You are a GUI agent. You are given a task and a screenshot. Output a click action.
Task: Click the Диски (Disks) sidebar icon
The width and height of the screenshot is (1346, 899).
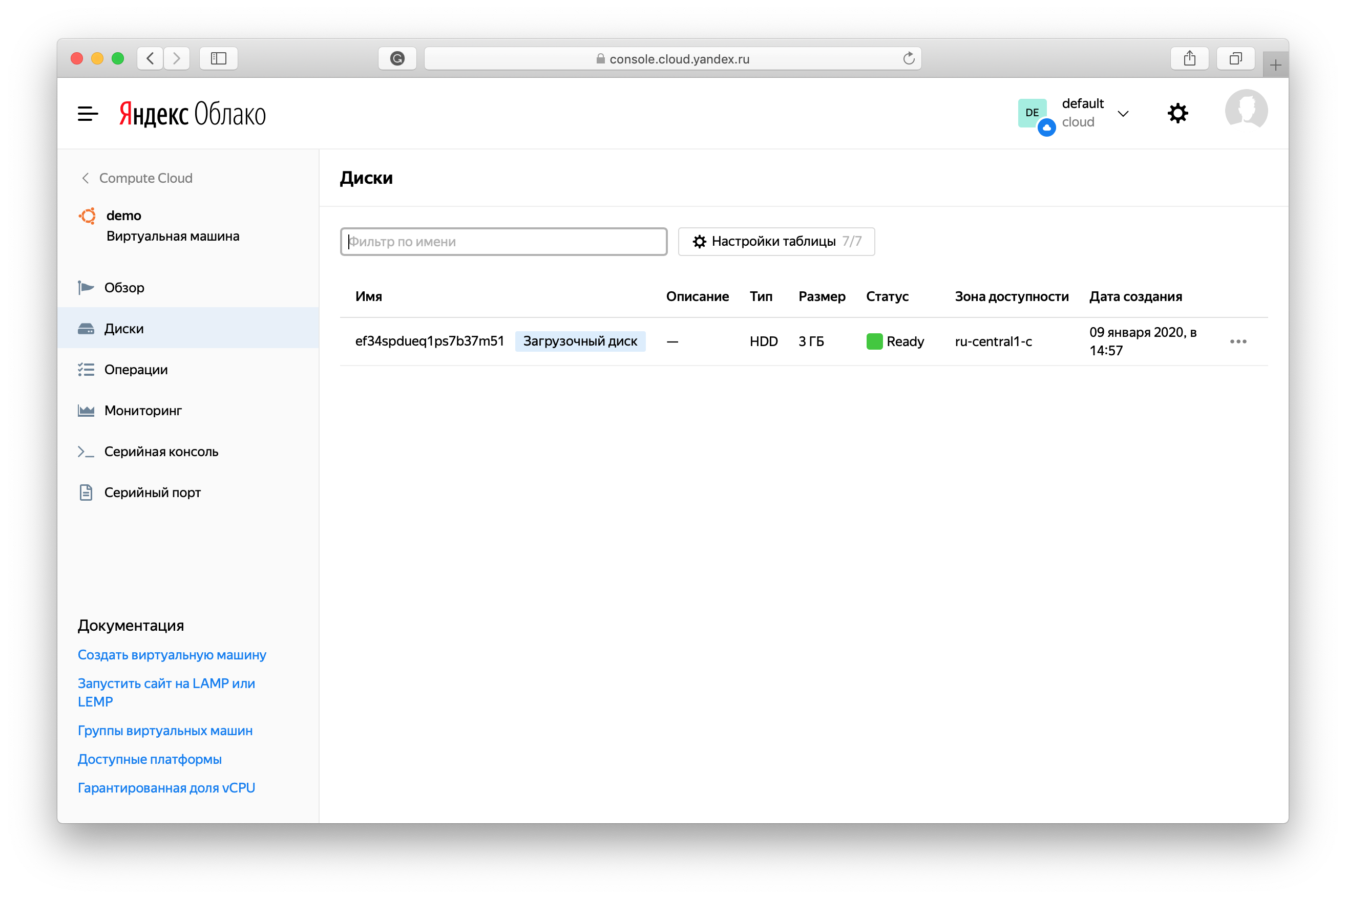coord(88,328)
